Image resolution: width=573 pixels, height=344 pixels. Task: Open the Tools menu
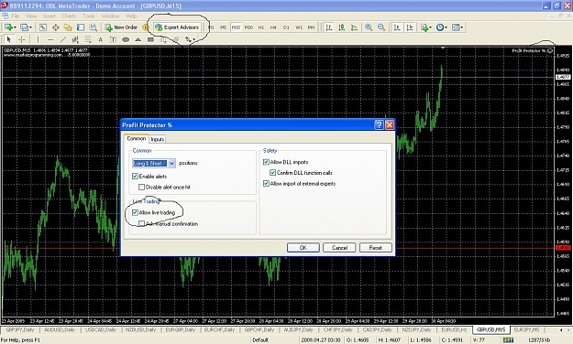click(x=88, y=16)
